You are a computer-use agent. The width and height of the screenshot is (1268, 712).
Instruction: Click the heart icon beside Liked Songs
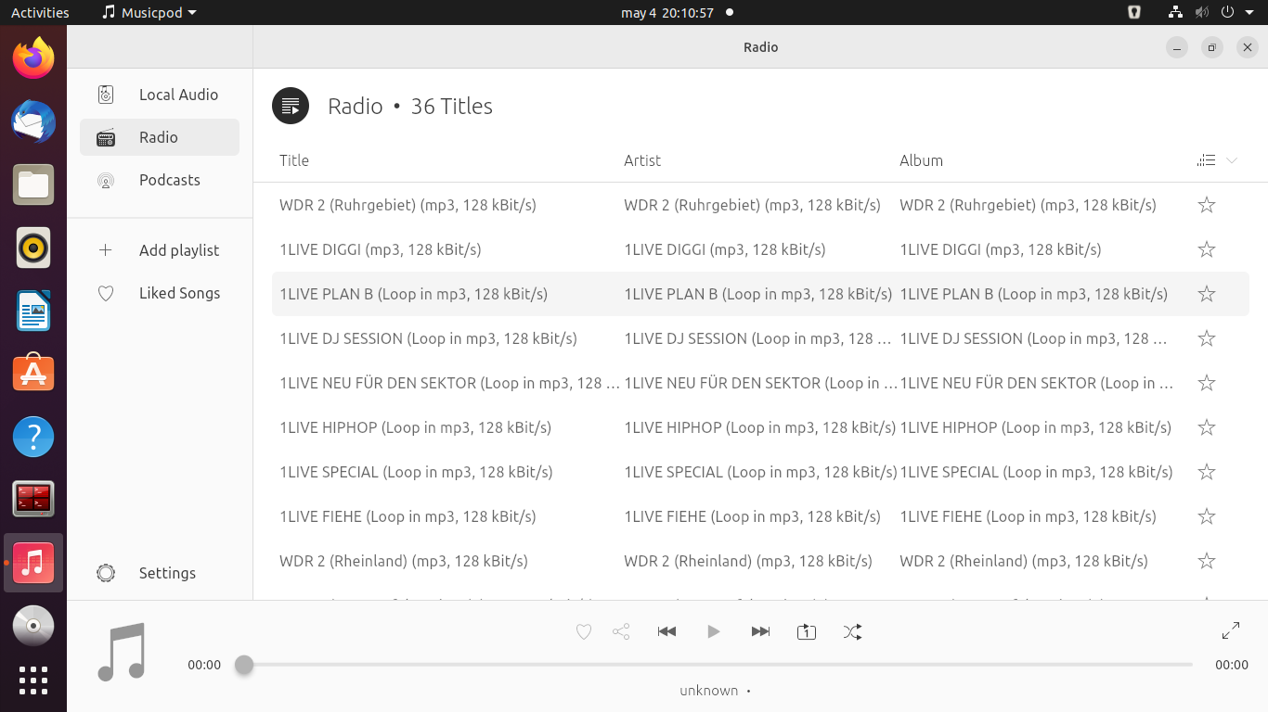point(106,293)
